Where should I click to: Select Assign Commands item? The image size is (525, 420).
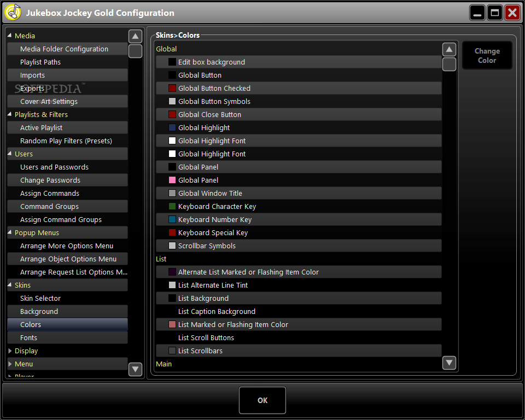click(x=67, y=193)
